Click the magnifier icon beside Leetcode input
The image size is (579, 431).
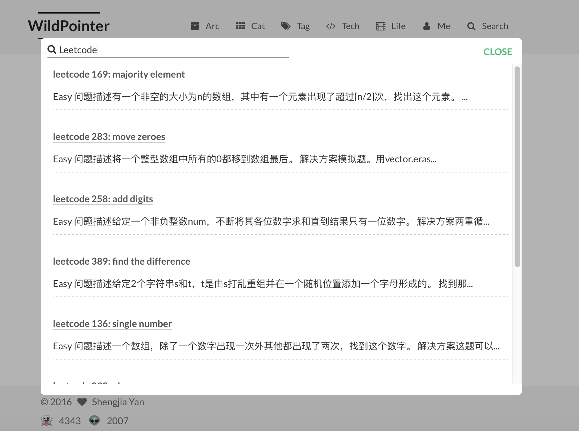click(x=52, y=49)
